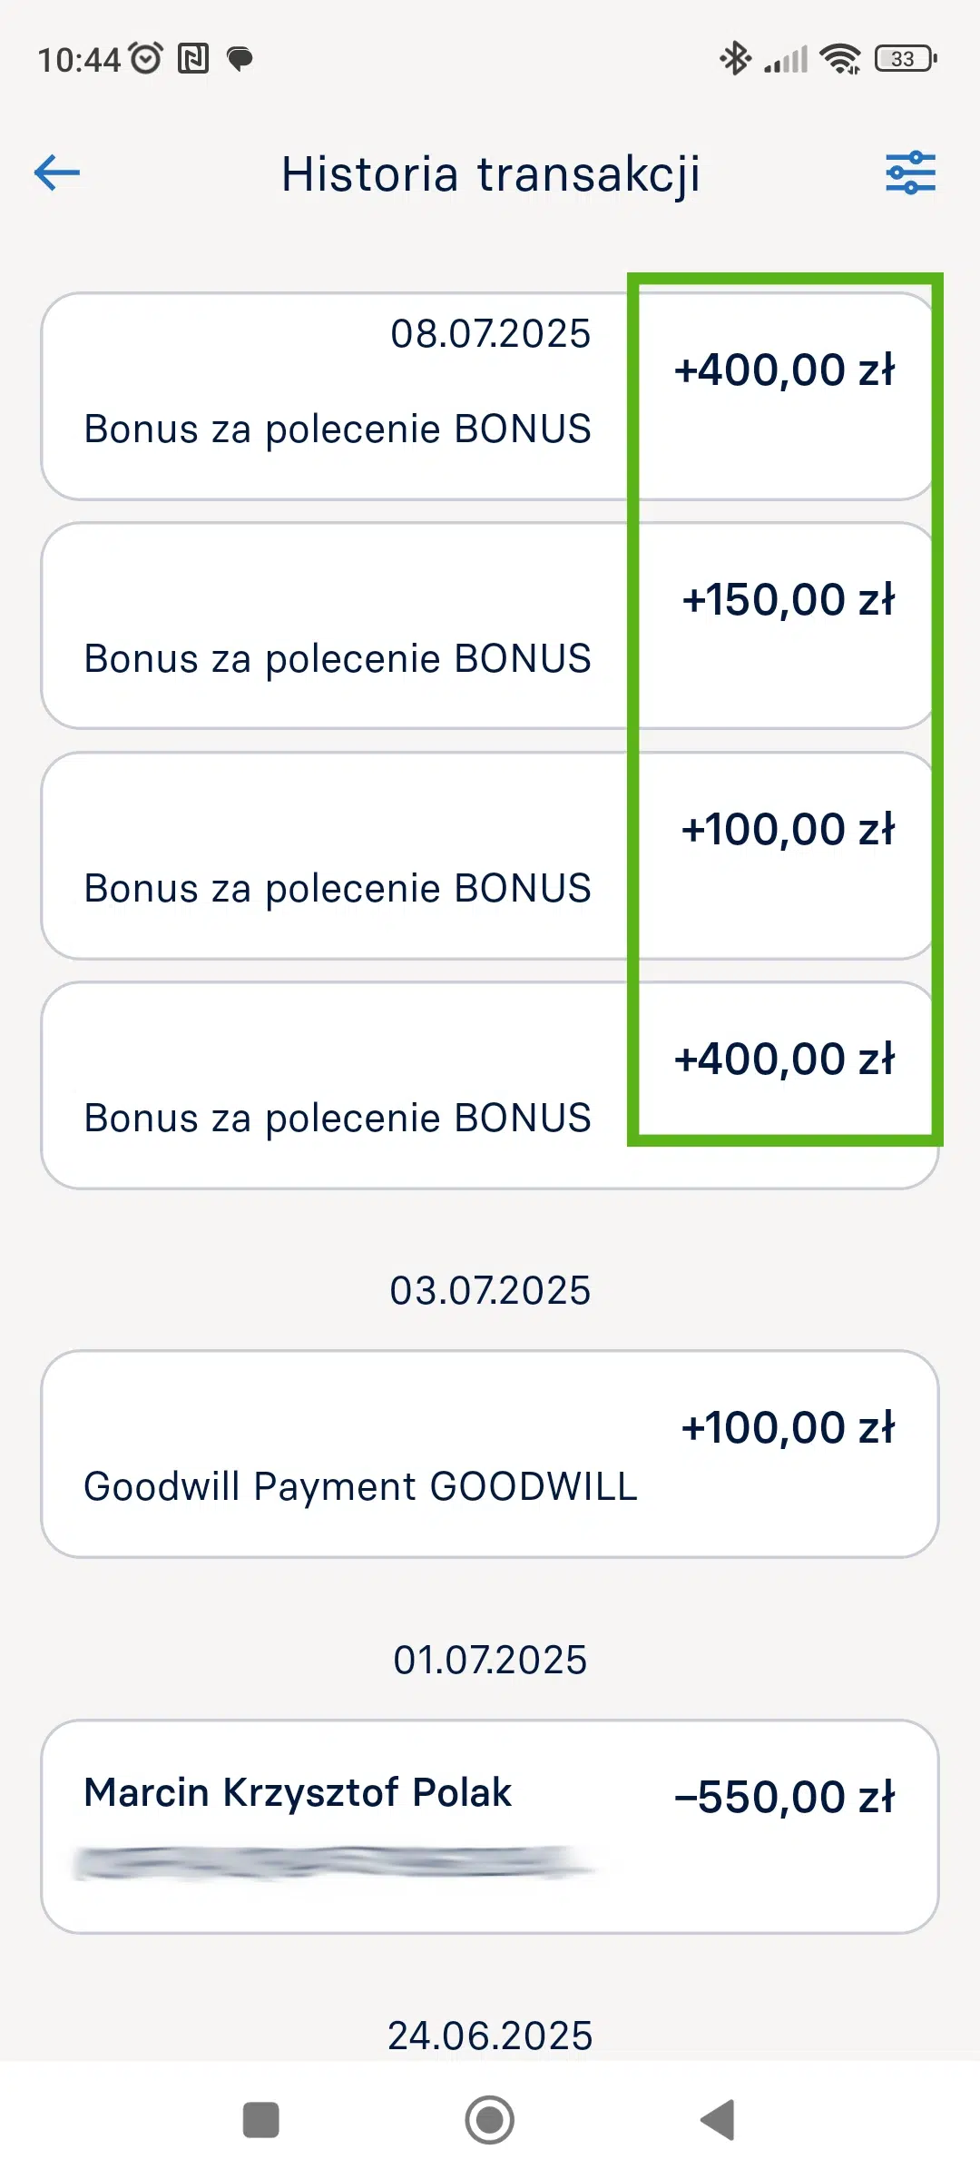Tap the battery level indicator

click(905, 59)
